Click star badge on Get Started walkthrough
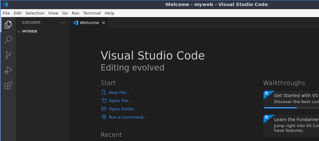Image resolution: width=319 pixels, height=141 pixels. click(x=267, y=93)
